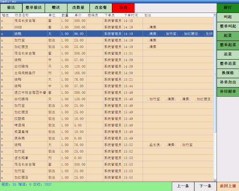Click the 赠送 button
This screenshot has height=191, width=239.
[x=56, y=8]
